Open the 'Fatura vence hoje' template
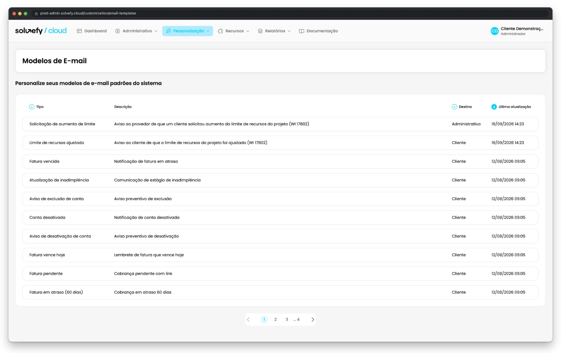 click(280, 255)
